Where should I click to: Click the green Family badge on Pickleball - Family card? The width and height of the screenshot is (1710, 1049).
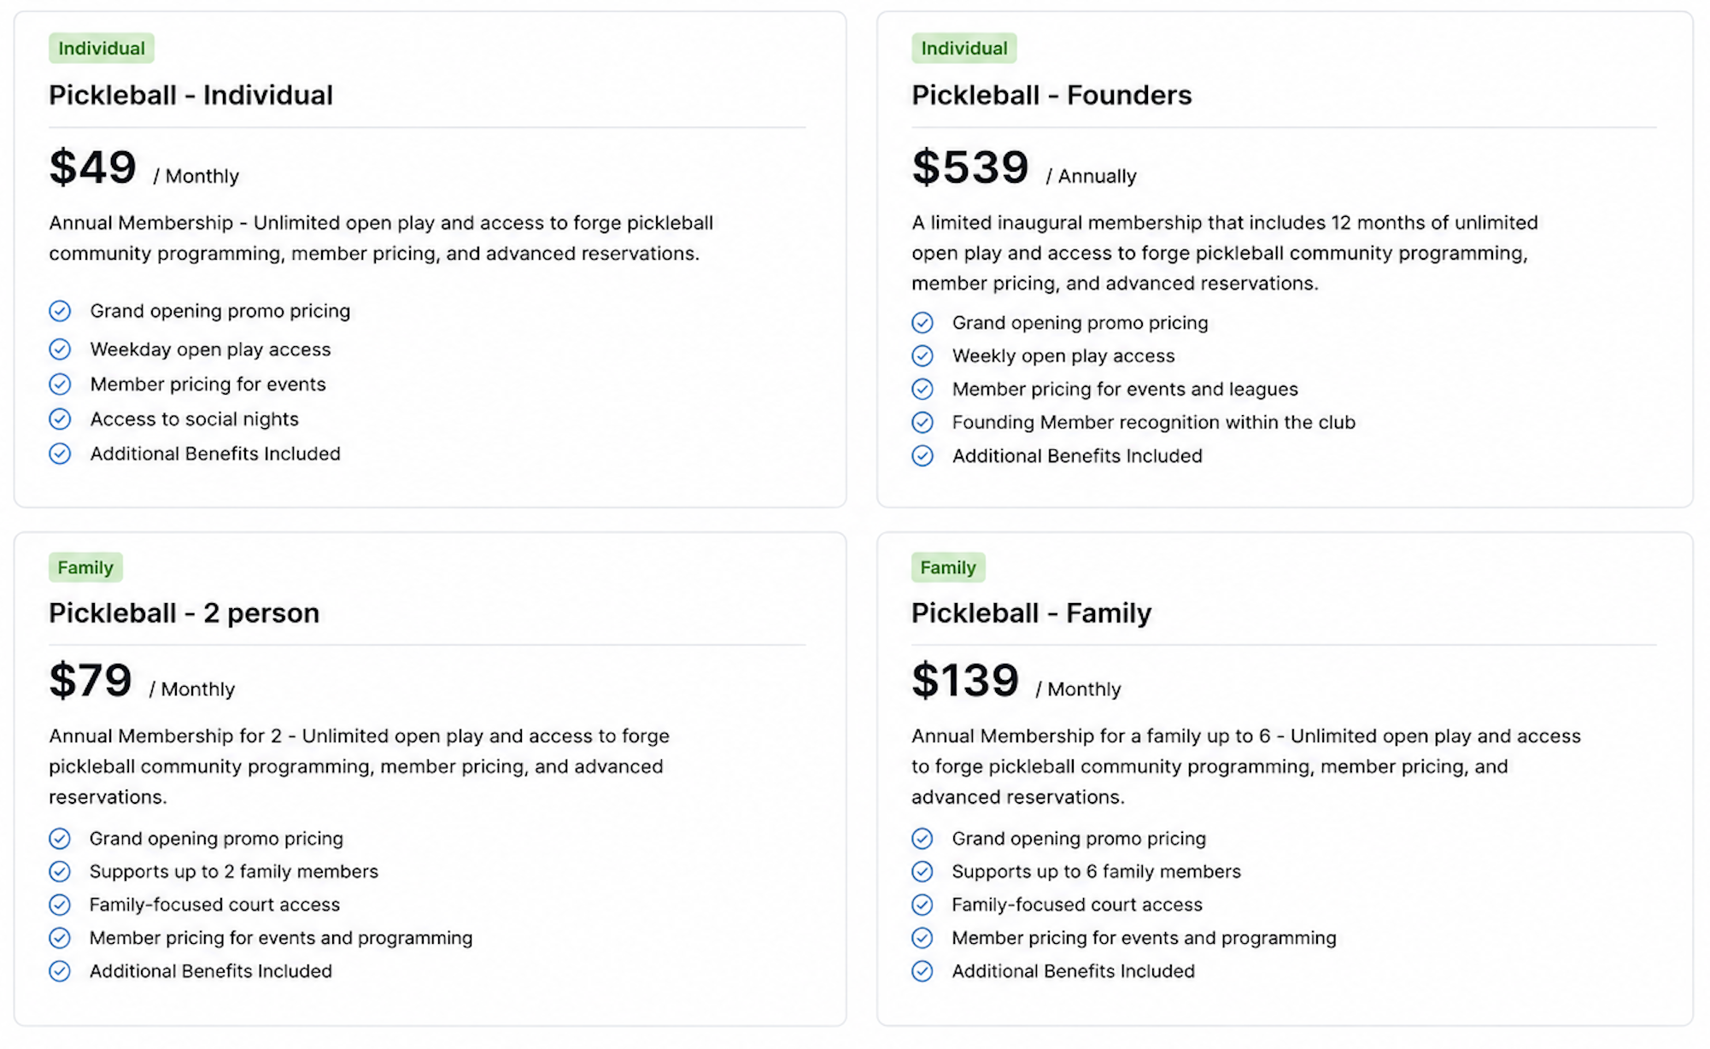[948, 567]
